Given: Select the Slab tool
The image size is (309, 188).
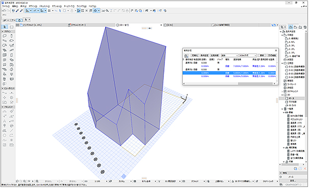Looking at the screenshot, I should pyautogui.click(x=12, y=41).
